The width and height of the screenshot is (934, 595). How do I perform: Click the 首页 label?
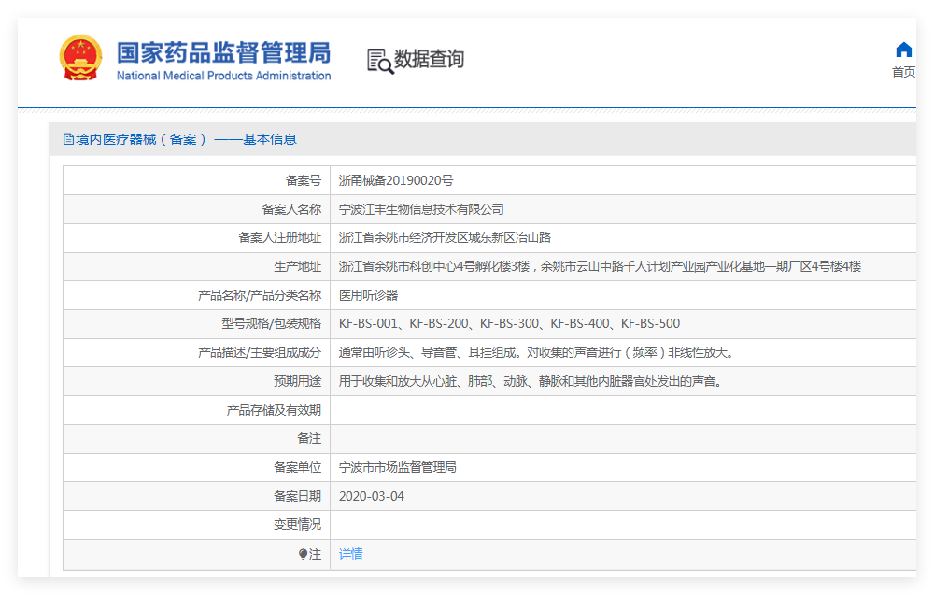[x=903, y=72]
